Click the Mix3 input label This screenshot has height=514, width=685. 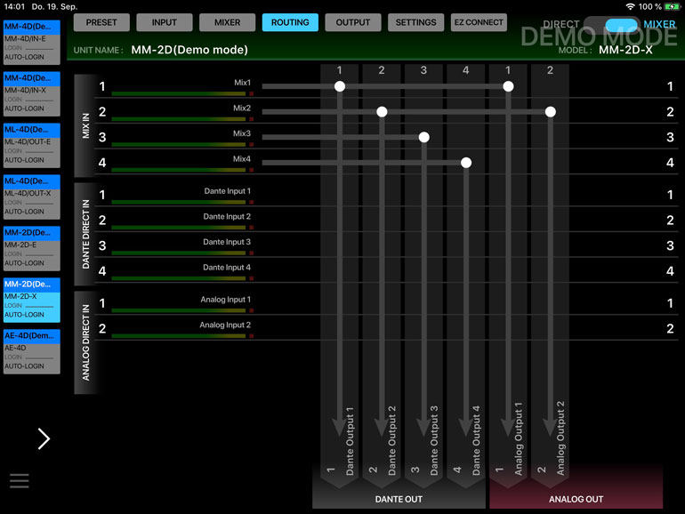242,133
